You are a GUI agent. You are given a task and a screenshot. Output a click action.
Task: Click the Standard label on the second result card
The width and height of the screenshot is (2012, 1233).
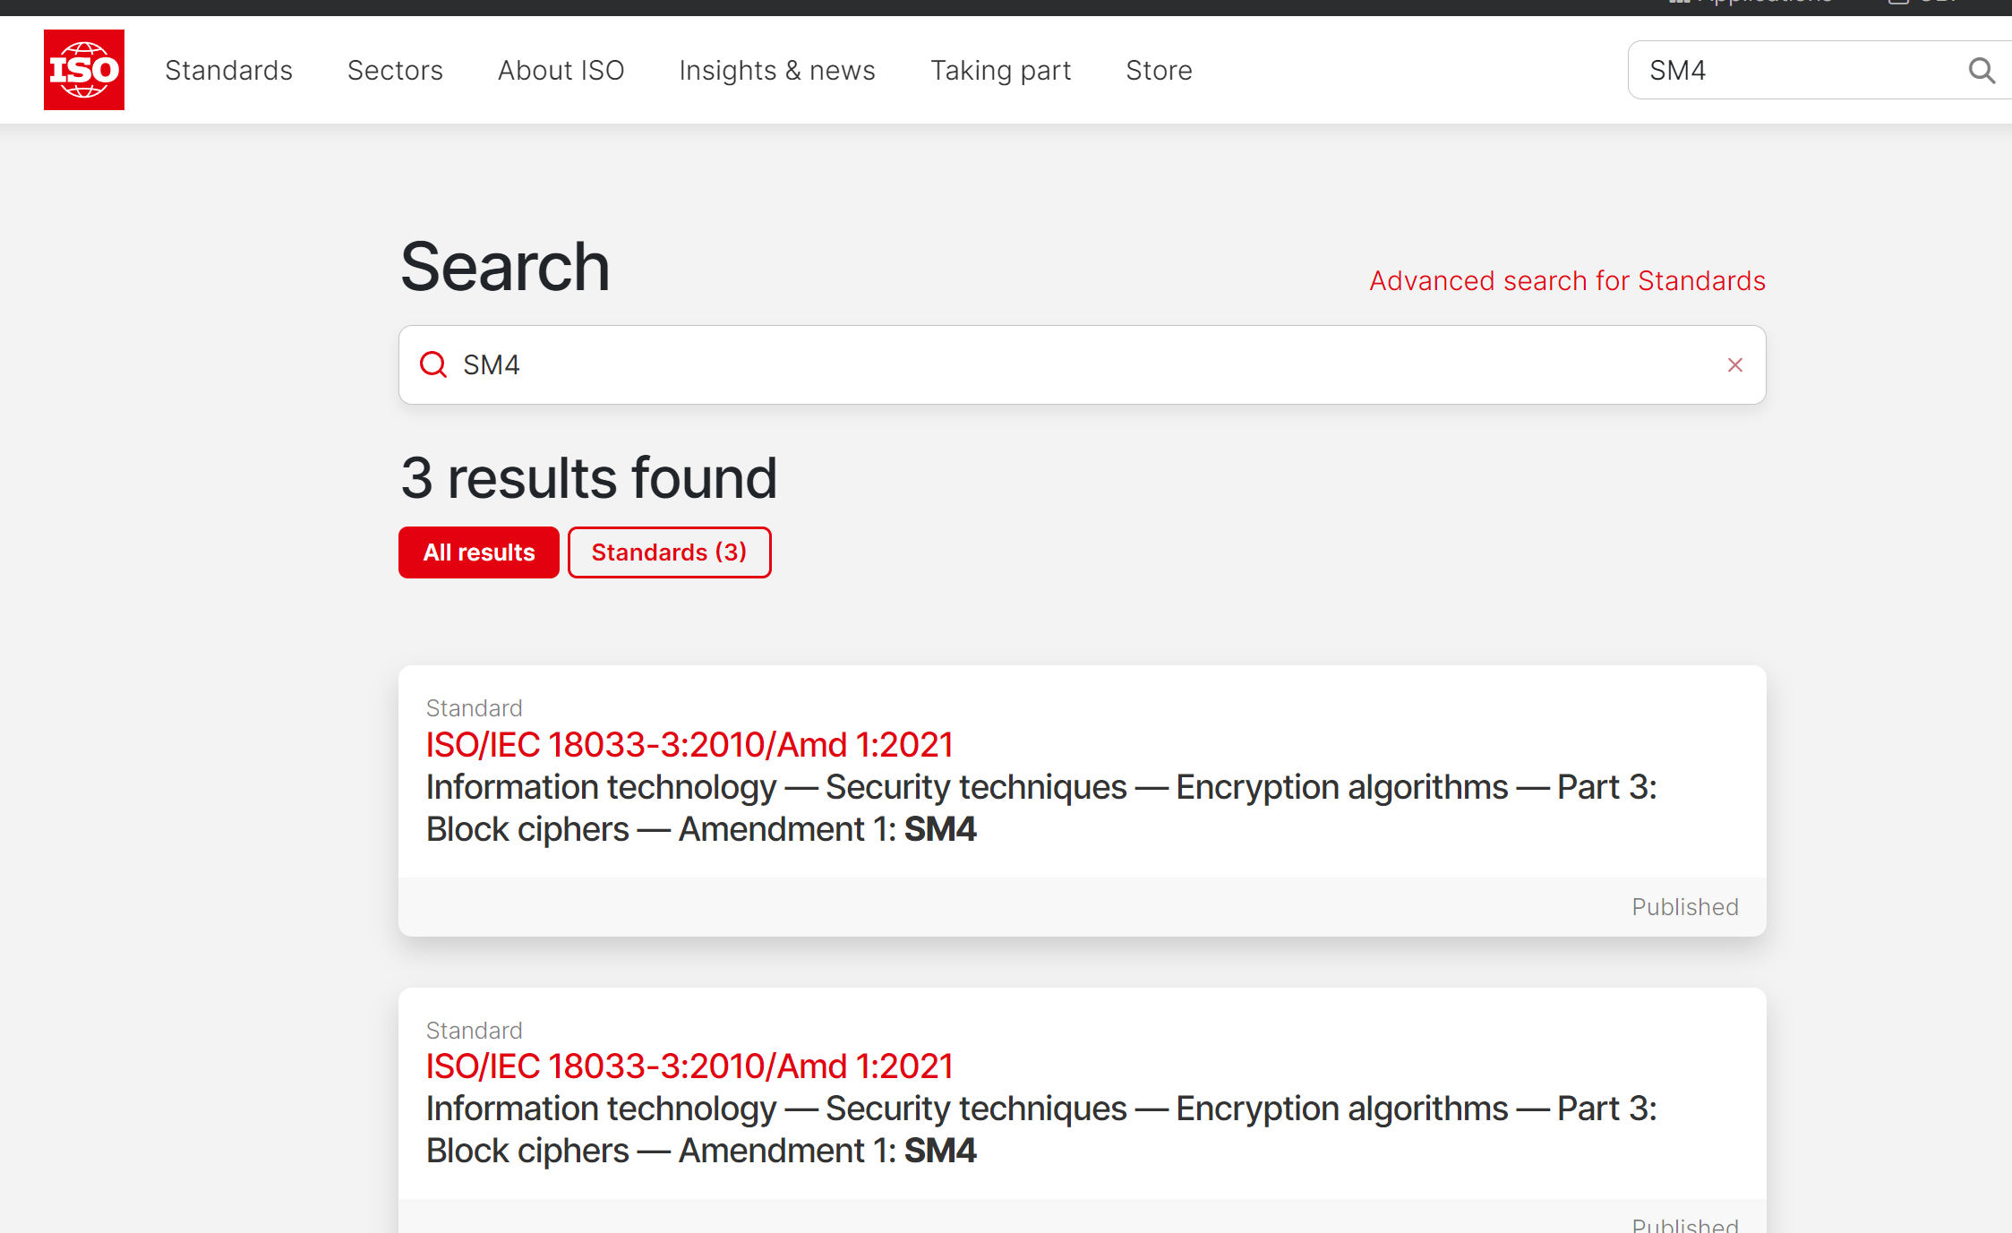[474, 1030]
